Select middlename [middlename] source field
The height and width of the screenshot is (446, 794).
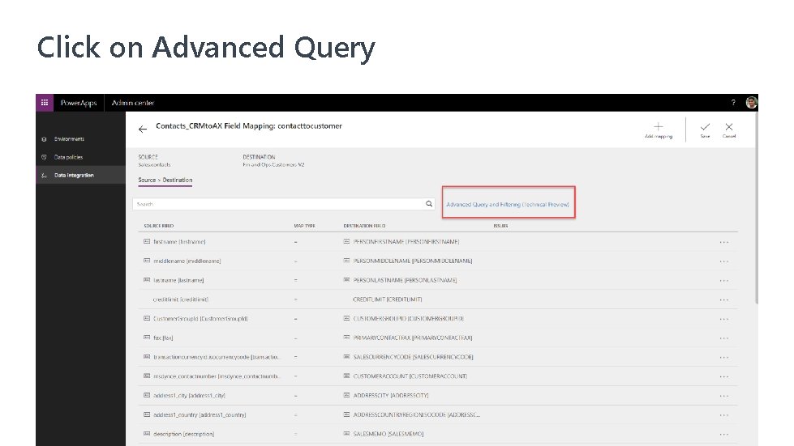pos(187,261)
